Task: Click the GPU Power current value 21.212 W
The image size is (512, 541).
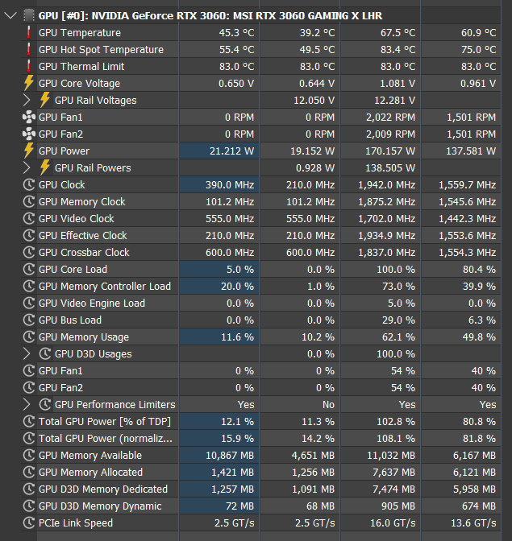Action: [231, 151]
